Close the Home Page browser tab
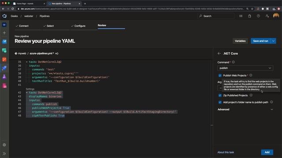Screen dimensions: 282x158 tap(44, 4)
